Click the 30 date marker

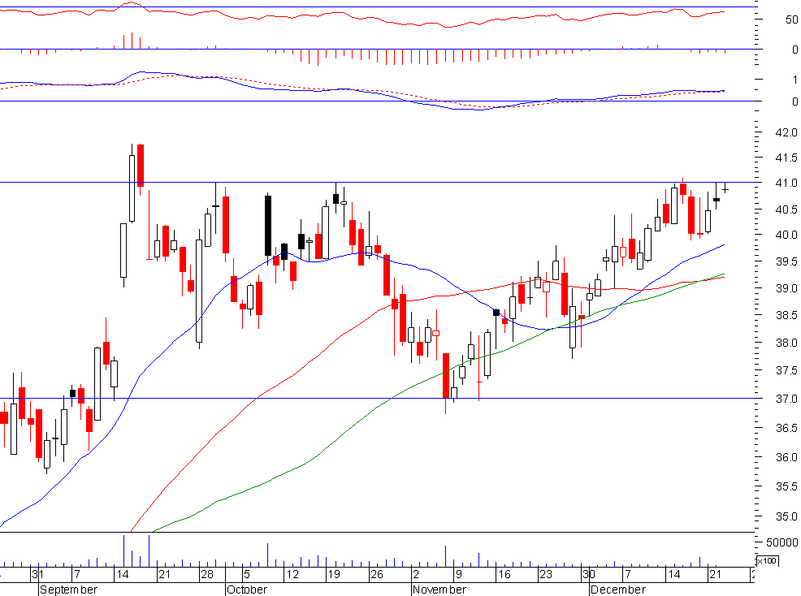coord(588,575)
